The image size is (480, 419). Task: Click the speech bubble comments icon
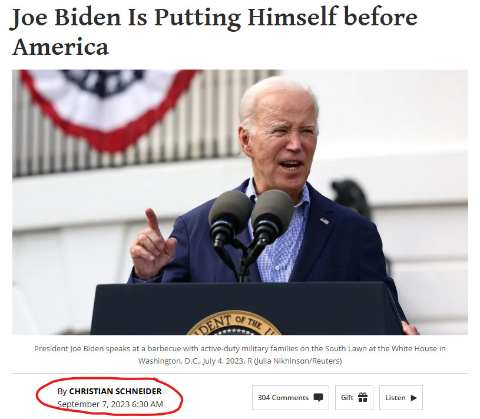tap(319, 398)
